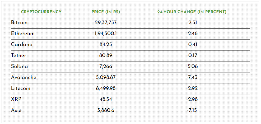Viewport: 261px width, 124px height.
Task: Select the Litecoin name cell
Action: [x=21, y=88]
